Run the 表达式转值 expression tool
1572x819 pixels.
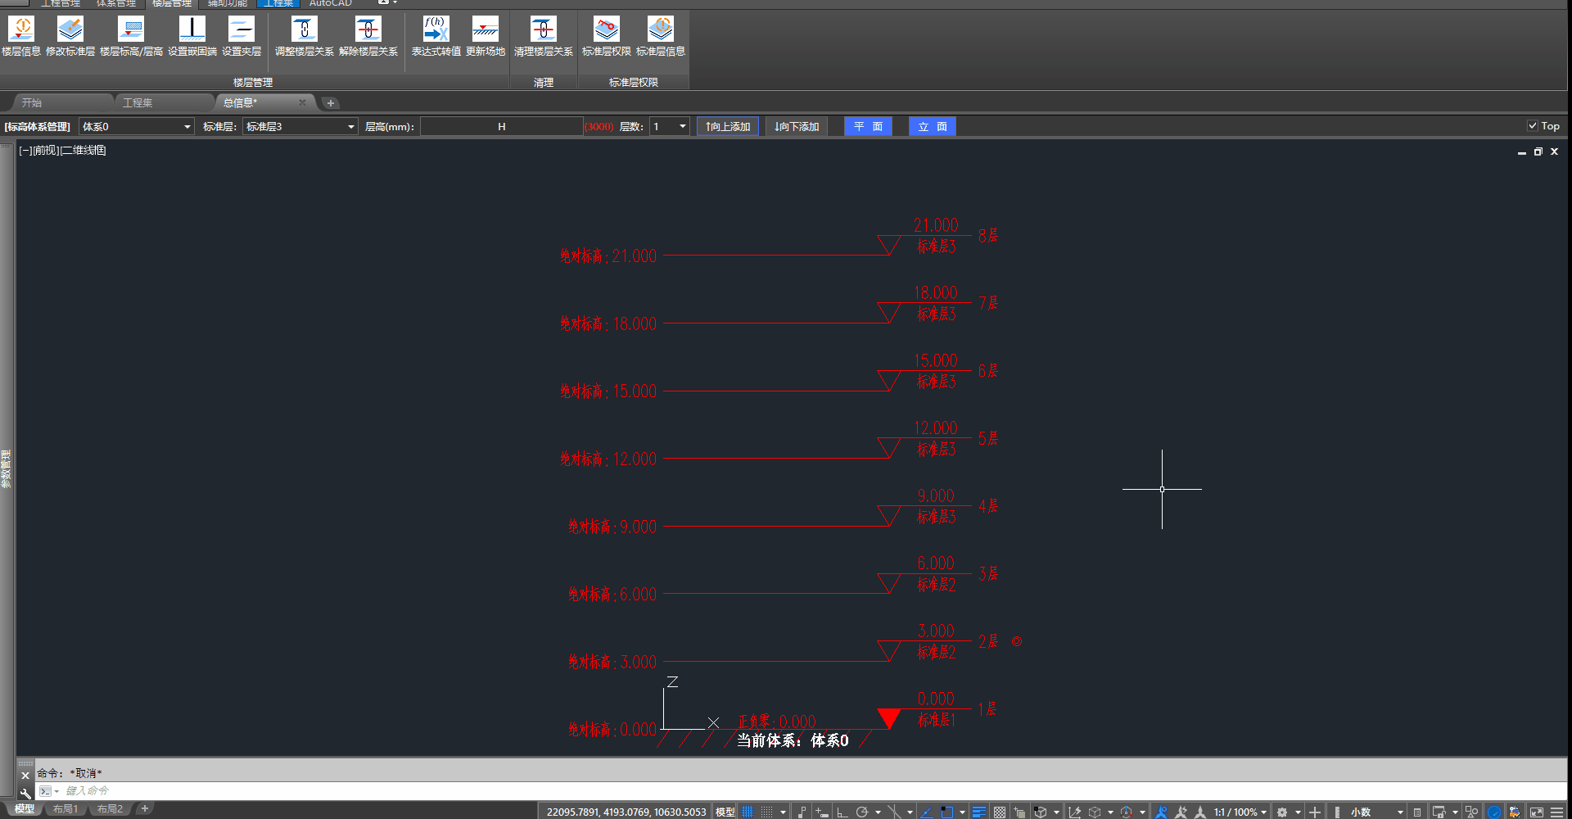[436, 36]
